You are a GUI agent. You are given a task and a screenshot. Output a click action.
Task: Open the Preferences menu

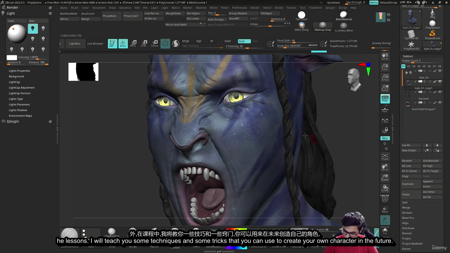[239, 8]
